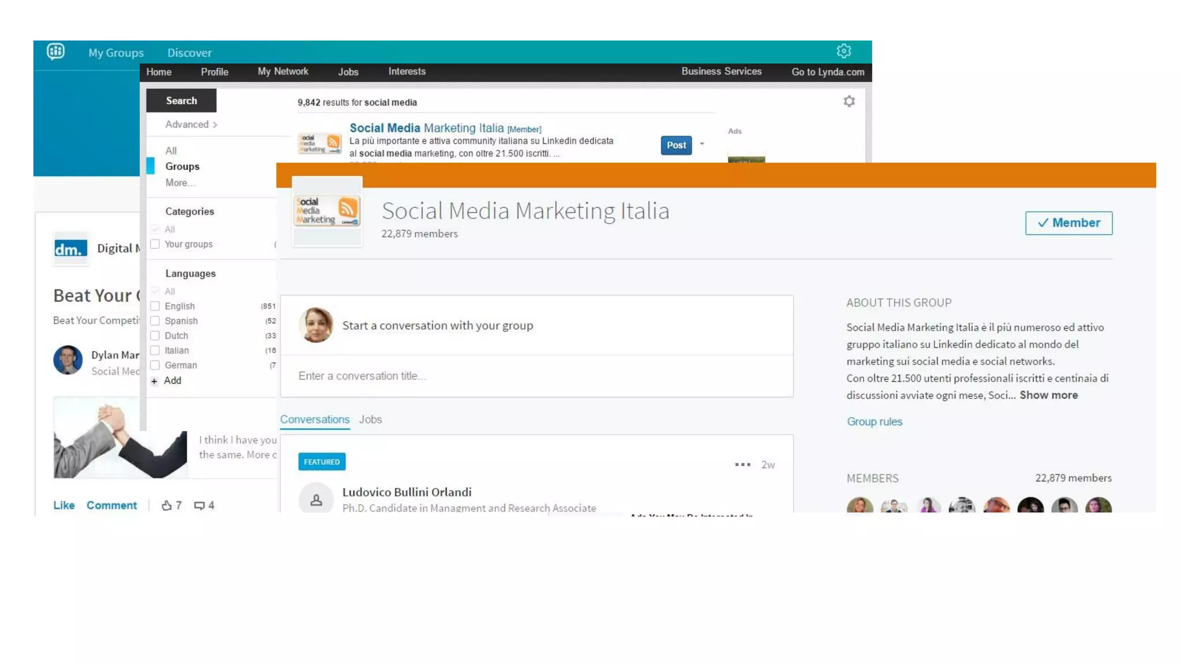Click the thumbs-up likes count icon
The width and height of the screenshot is (1181, 664).
[x=167, y=505]
